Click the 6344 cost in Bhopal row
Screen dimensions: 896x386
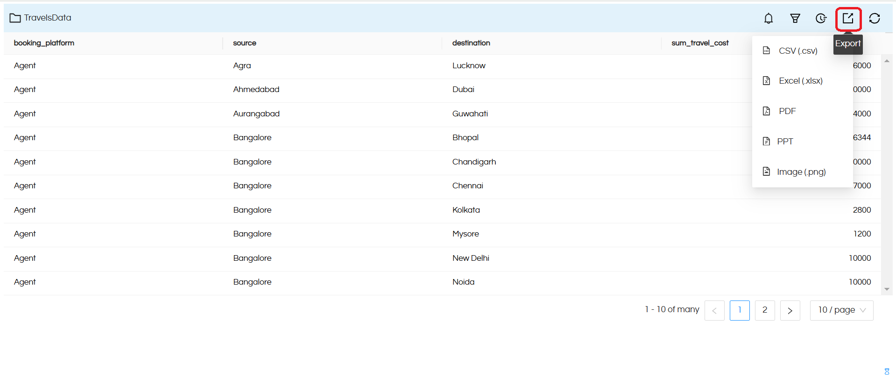click(862, 137)
